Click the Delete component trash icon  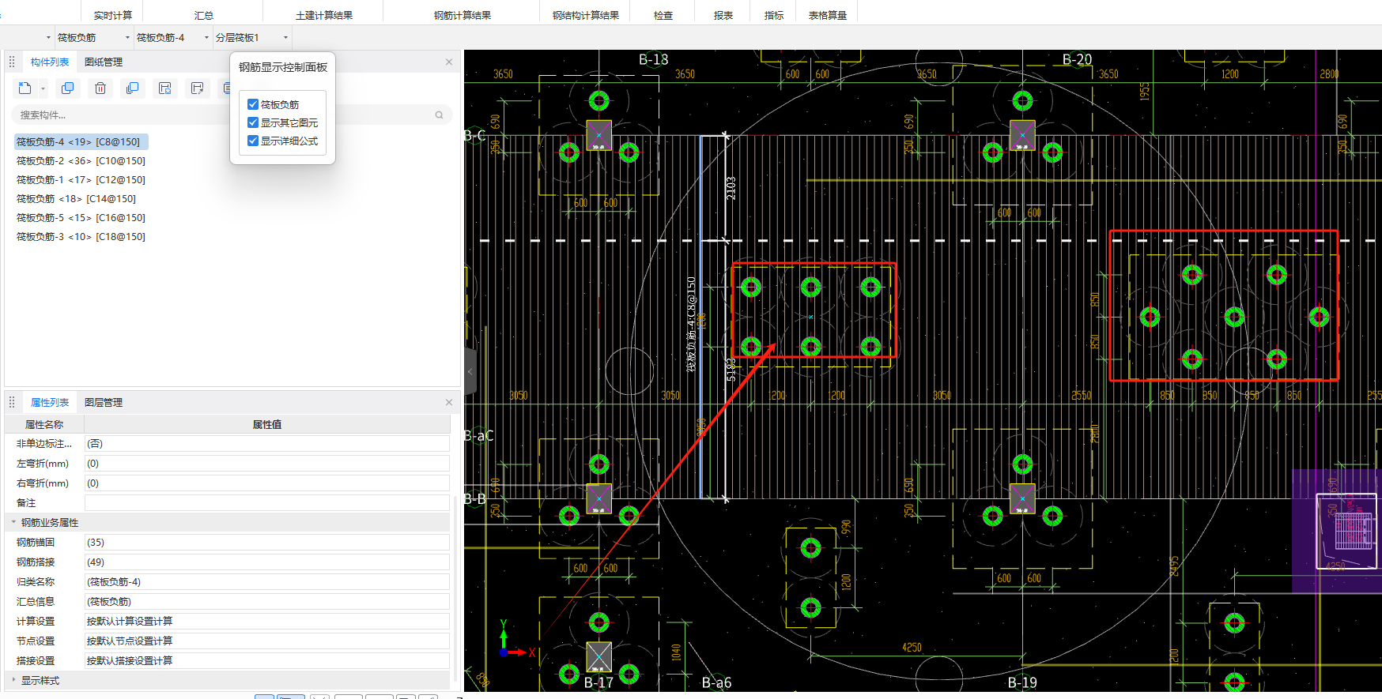[x=100, y=88]
